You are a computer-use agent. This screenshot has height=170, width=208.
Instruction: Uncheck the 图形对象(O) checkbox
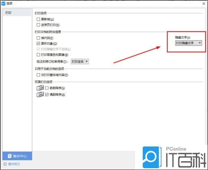point(38,44)
